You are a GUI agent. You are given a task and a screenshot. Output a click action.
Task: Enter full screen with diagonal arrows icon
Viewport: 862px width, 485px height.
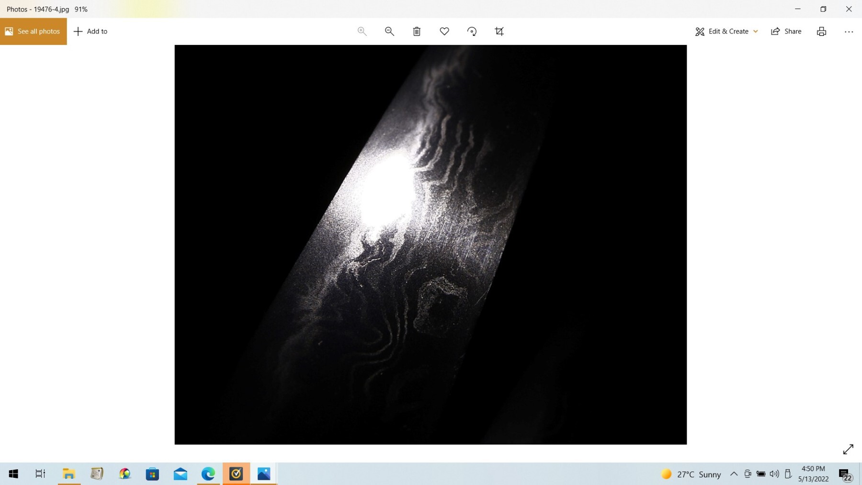pyautogui.click(x=848, y=449)
